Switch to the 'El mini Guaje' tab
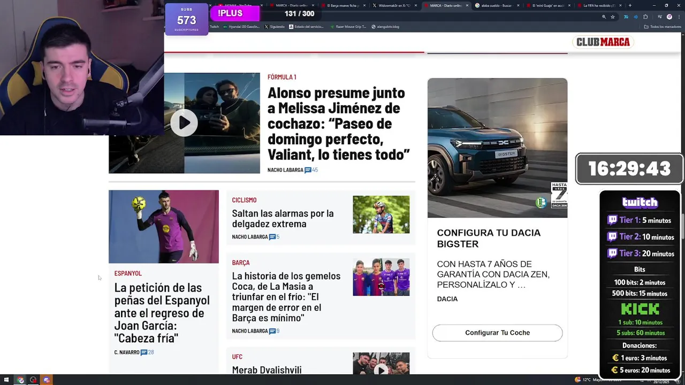 pyautogui.click(x=548, y=5)
